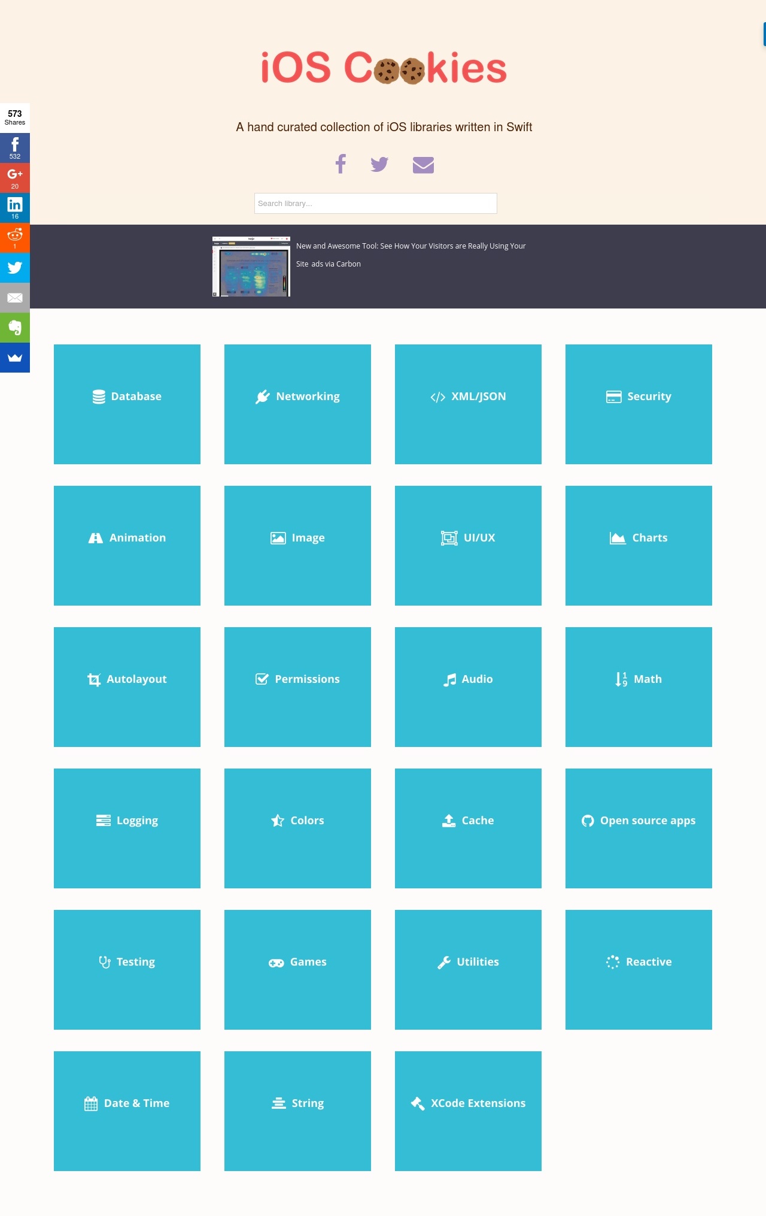Click the Autolayout crop icon
This screenshot has height=1216, width=766.
tap(94, 679)
